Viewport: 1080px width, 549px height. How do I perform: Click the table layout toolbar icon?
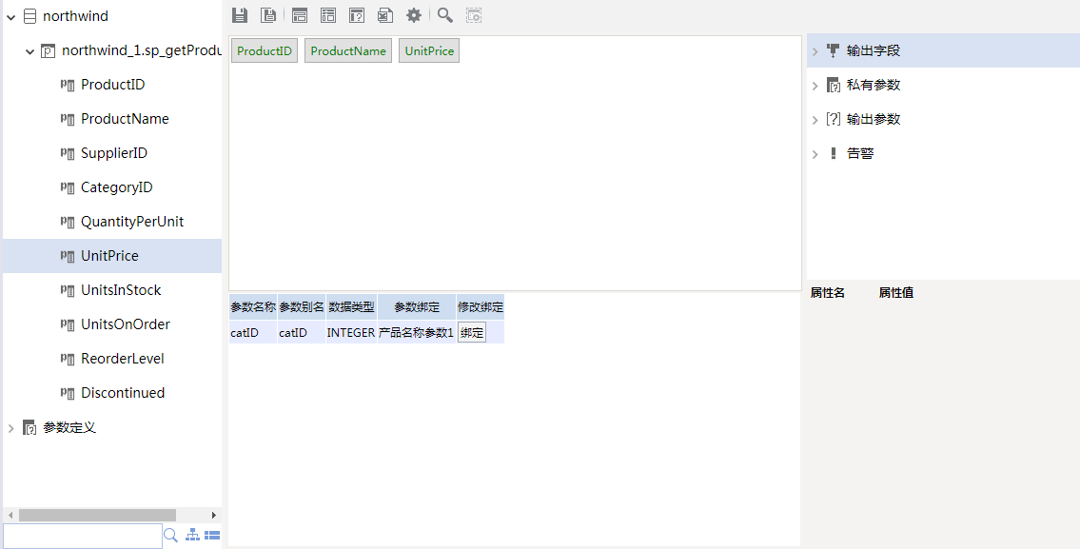point(328,15)
